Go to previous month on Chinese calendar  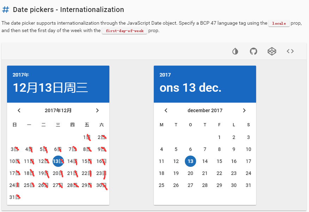19,110
